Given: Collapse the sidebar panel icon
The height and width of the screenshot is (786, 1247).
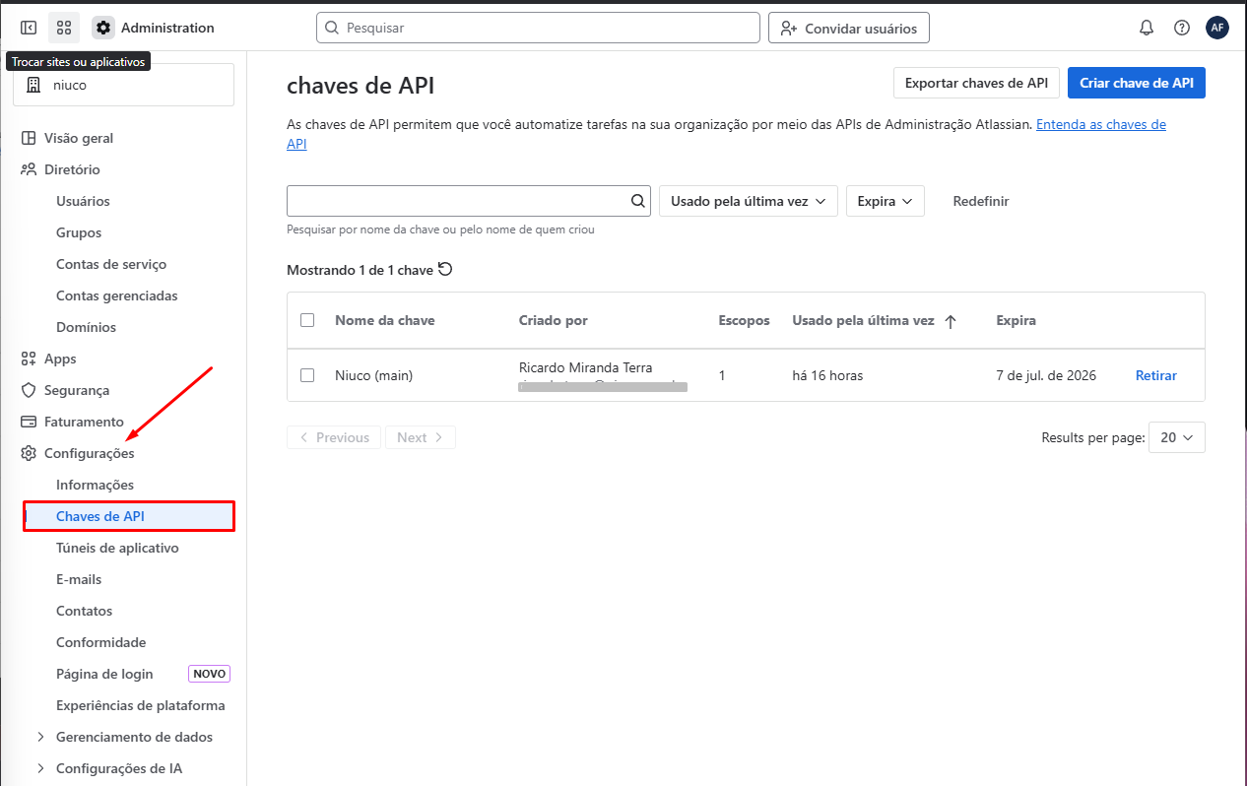Looking at the screenshot, I should pos(29,28).
